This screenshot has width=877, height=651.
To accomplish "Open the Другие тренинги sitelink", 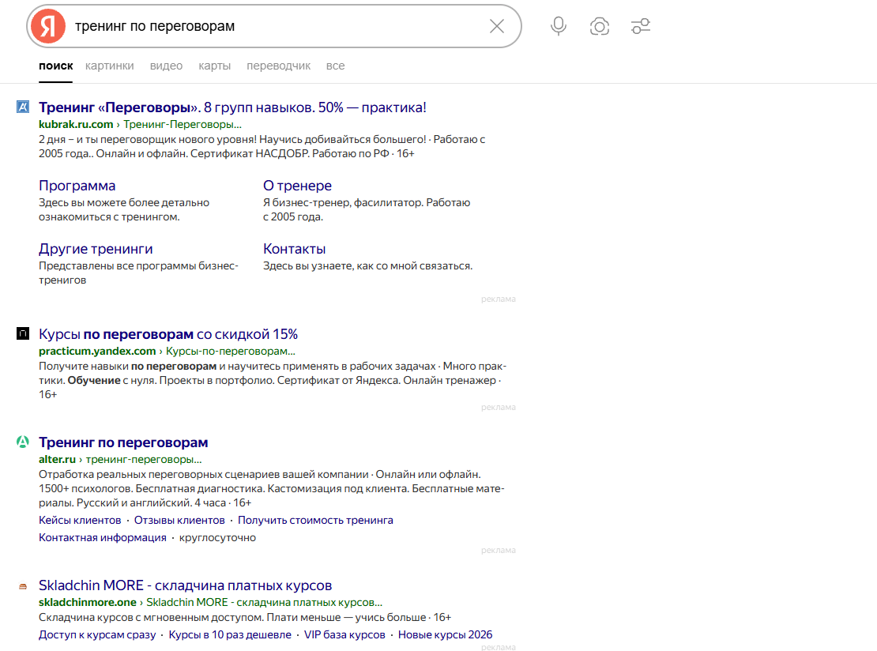I will pos(96,249).
